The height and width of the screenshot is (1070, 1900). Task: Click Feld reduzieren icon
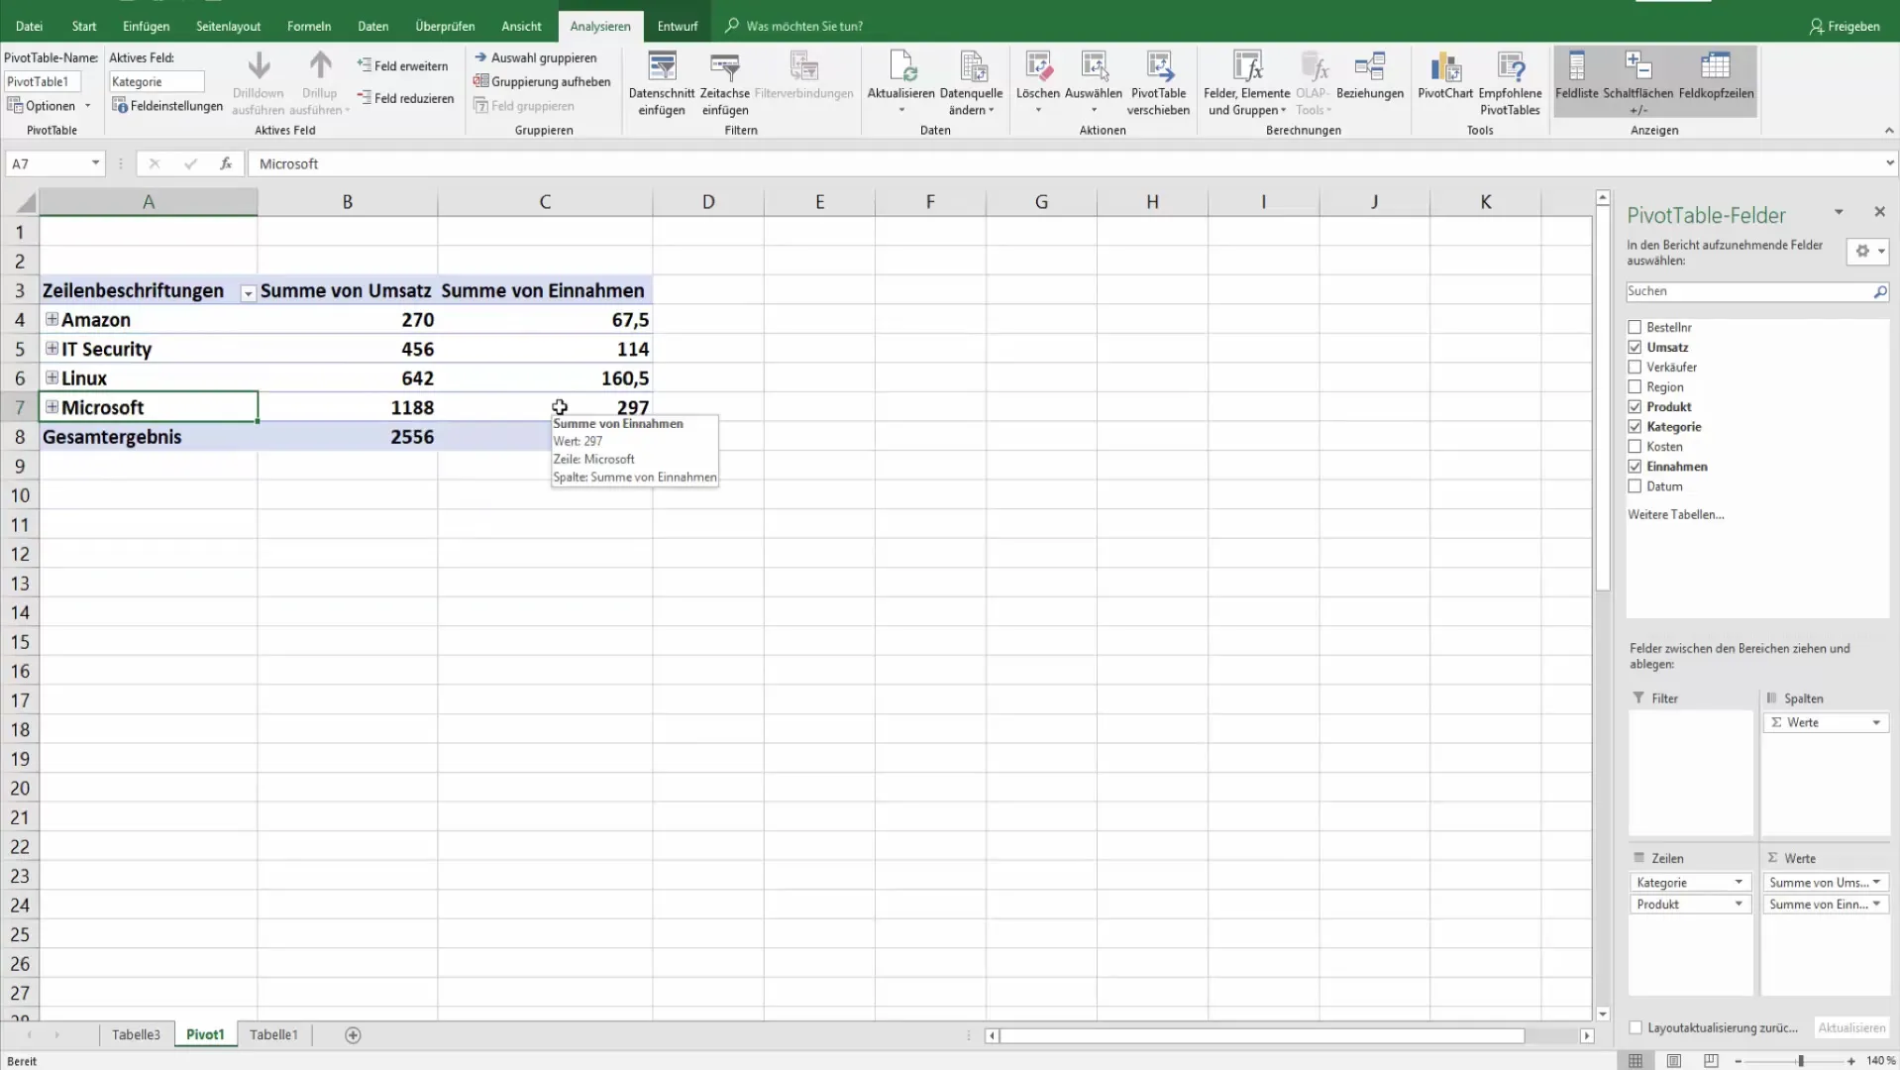point(365,98)
